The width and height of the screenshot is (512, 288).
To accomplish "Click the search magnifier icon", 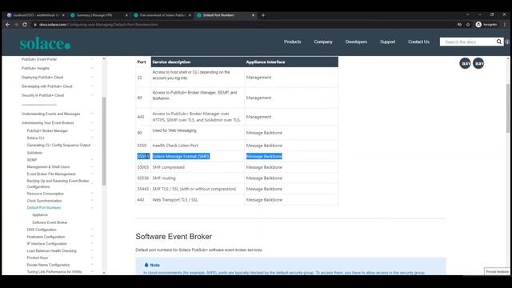I will [499, 42].
